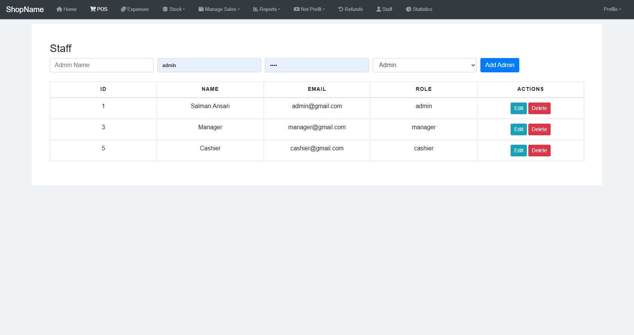The width and height of the screenshot is (634, 335).
Task: Click the ShopName brand link
Action: 25,9
